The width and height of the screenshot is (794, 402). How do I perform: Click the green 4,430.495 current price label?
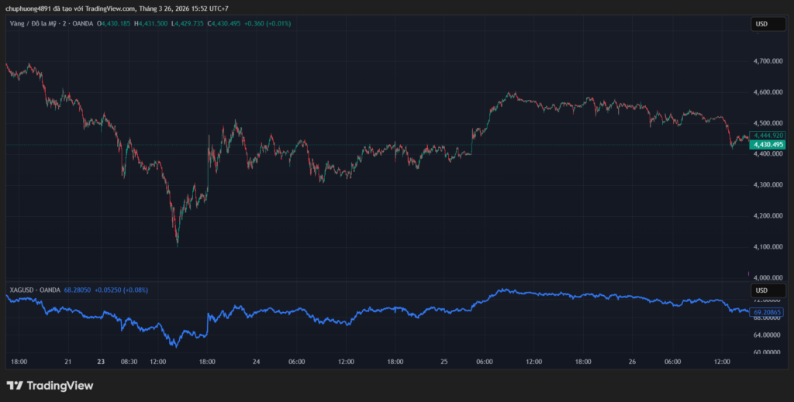pyautogui.click(x=768, y=145)
